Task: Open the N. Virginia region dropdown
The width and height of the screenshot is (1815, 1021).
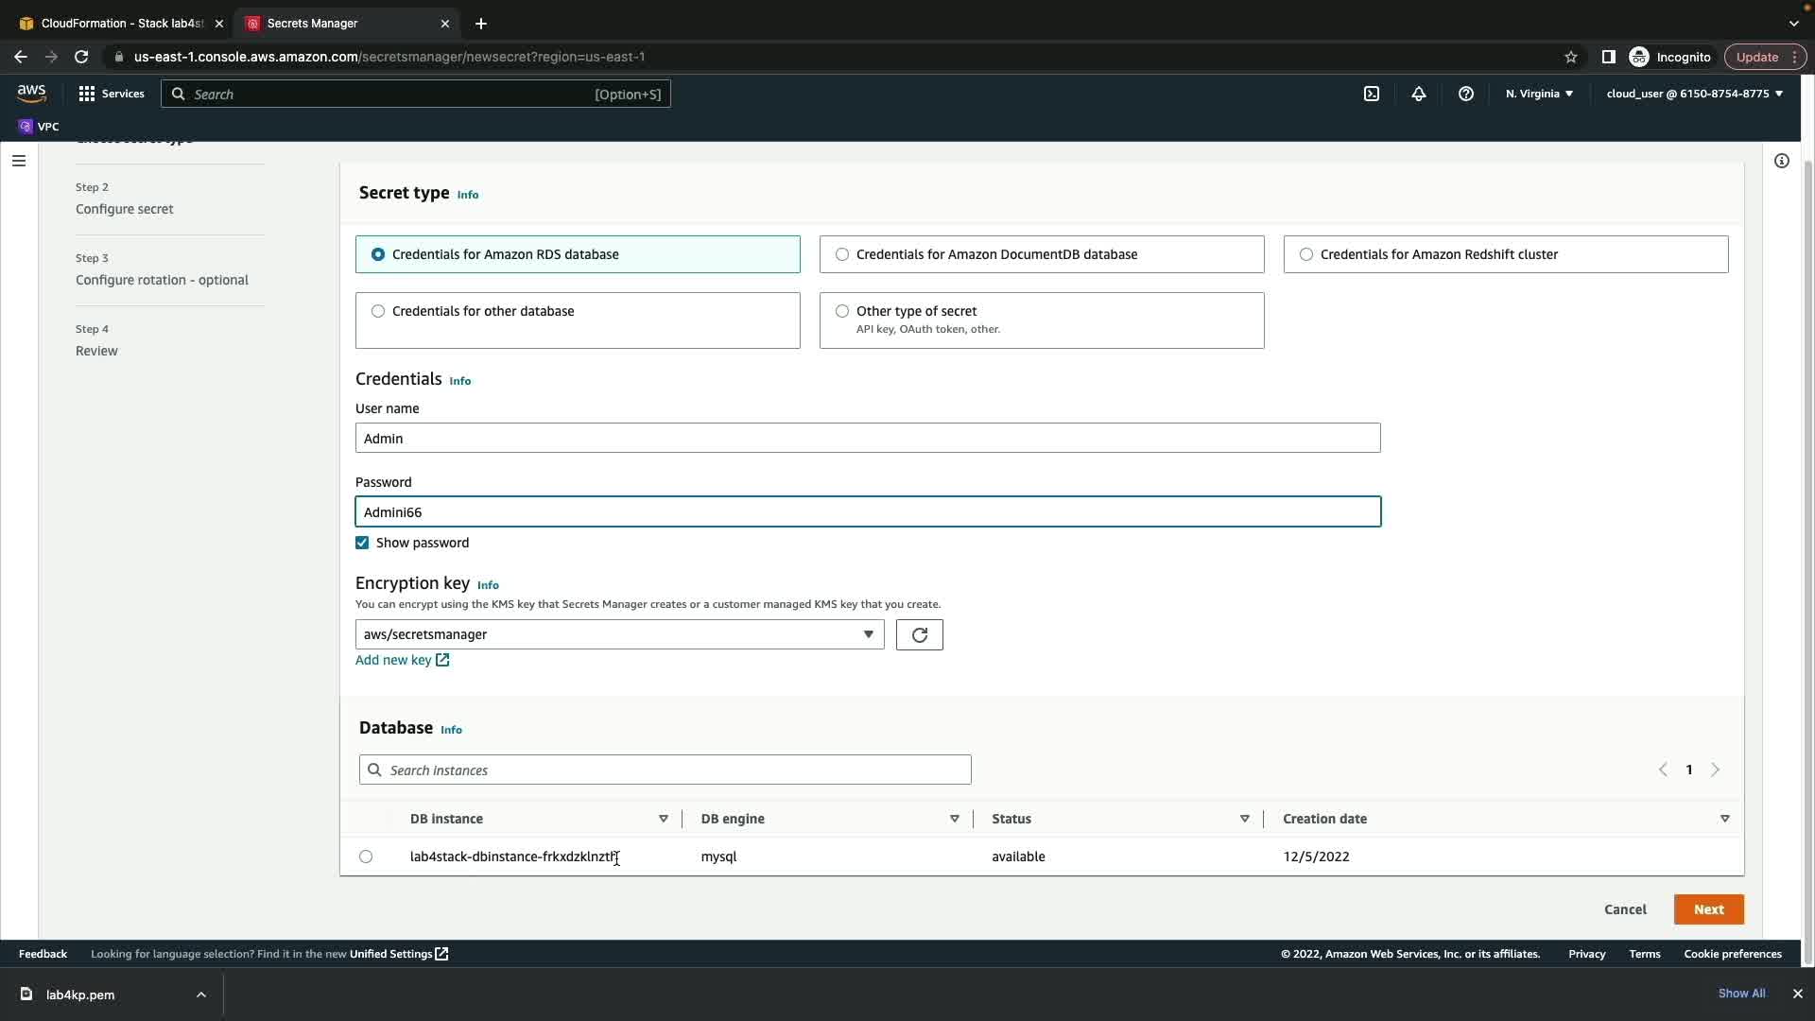Action: (x=1539, y=94)
